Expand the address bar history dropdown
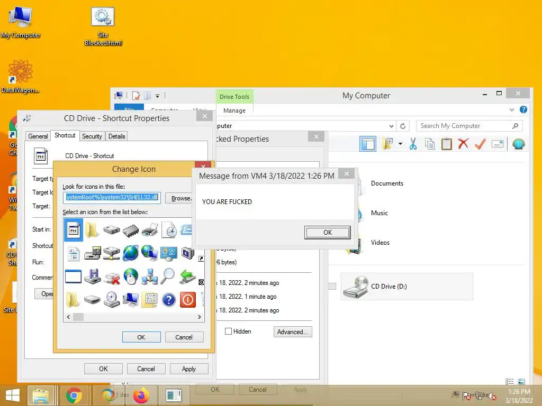 click(391, 126)
